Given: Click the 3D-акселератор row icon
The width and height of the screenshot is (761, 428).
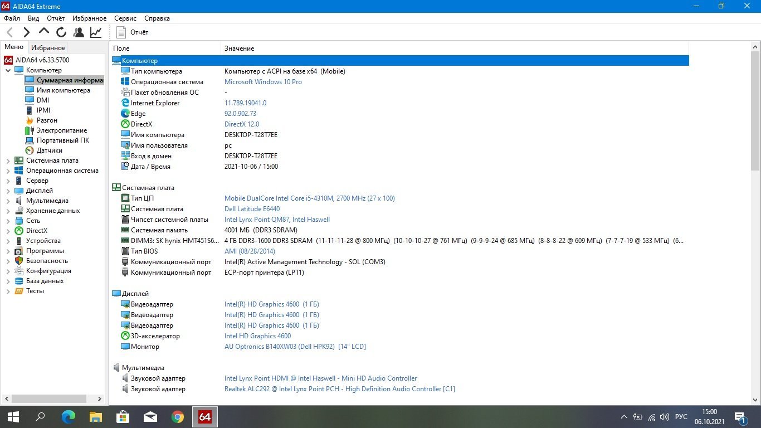Looking at the screenshot, I should (125, 336).
